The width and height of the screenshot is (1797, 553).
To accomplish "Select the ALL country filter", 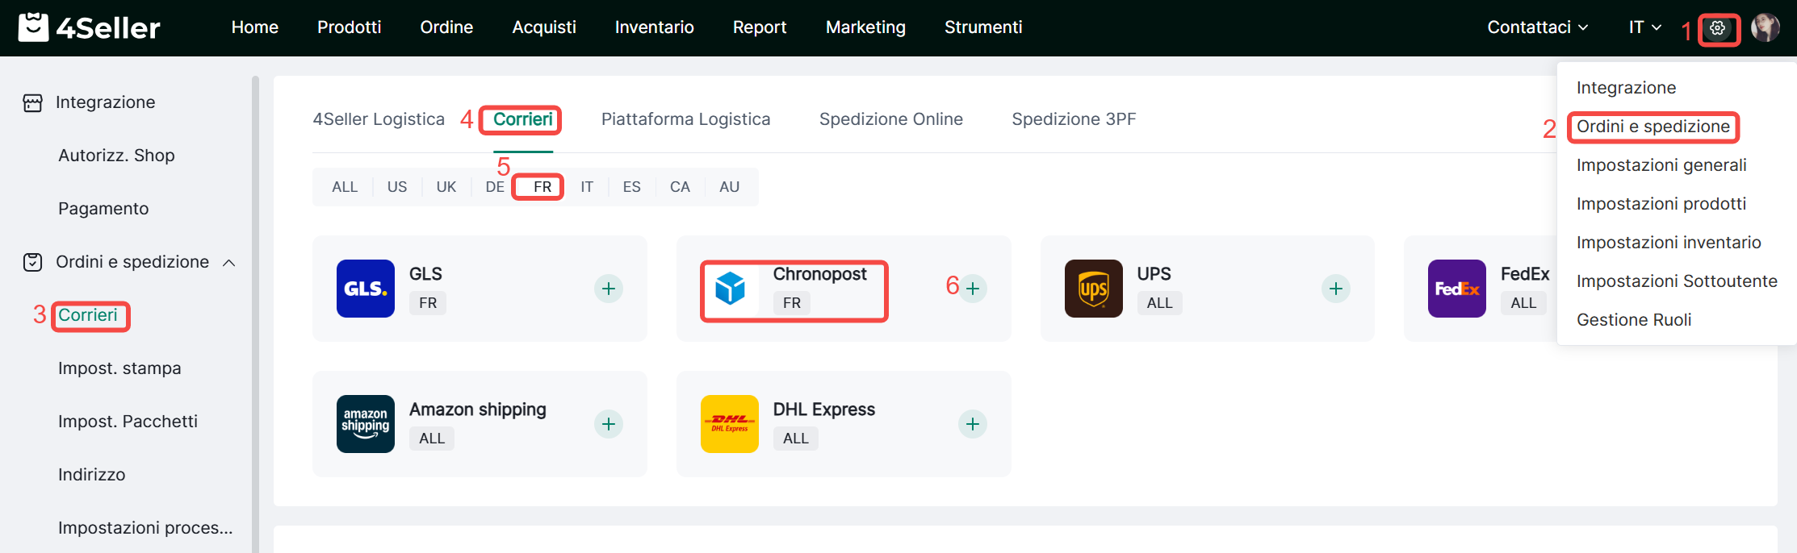I will click(x=345, y=187).
